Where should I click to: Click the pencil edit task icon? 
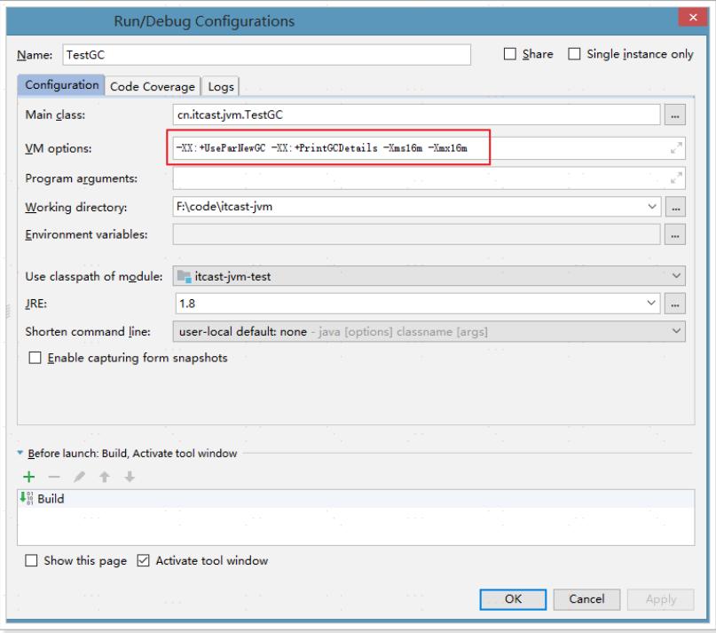pos(69,478)
